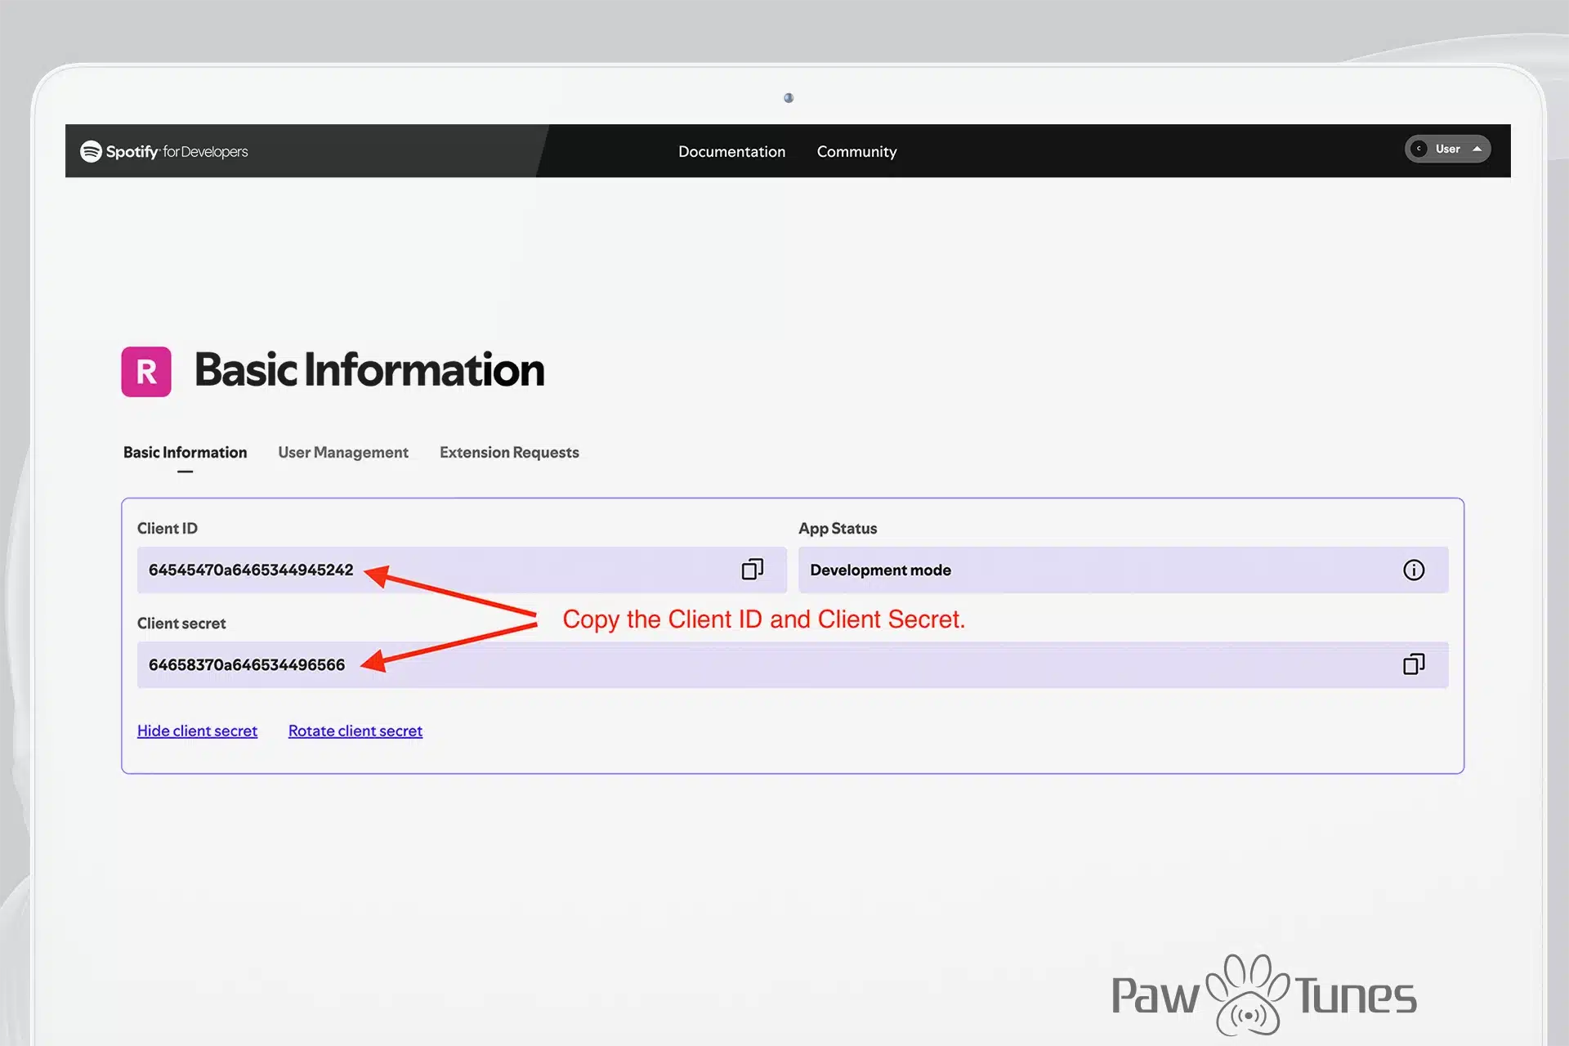Click the App Status label
Viewport: 1569px width, 1046px height.
pos(838,528)
